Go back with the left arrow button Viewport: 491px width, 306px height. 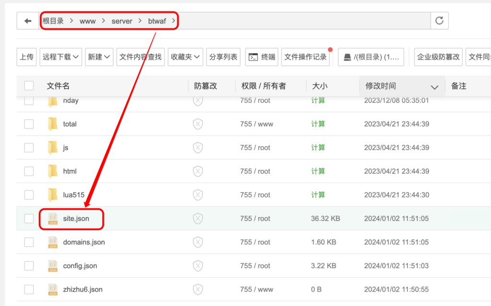click(x=28, y=21)
